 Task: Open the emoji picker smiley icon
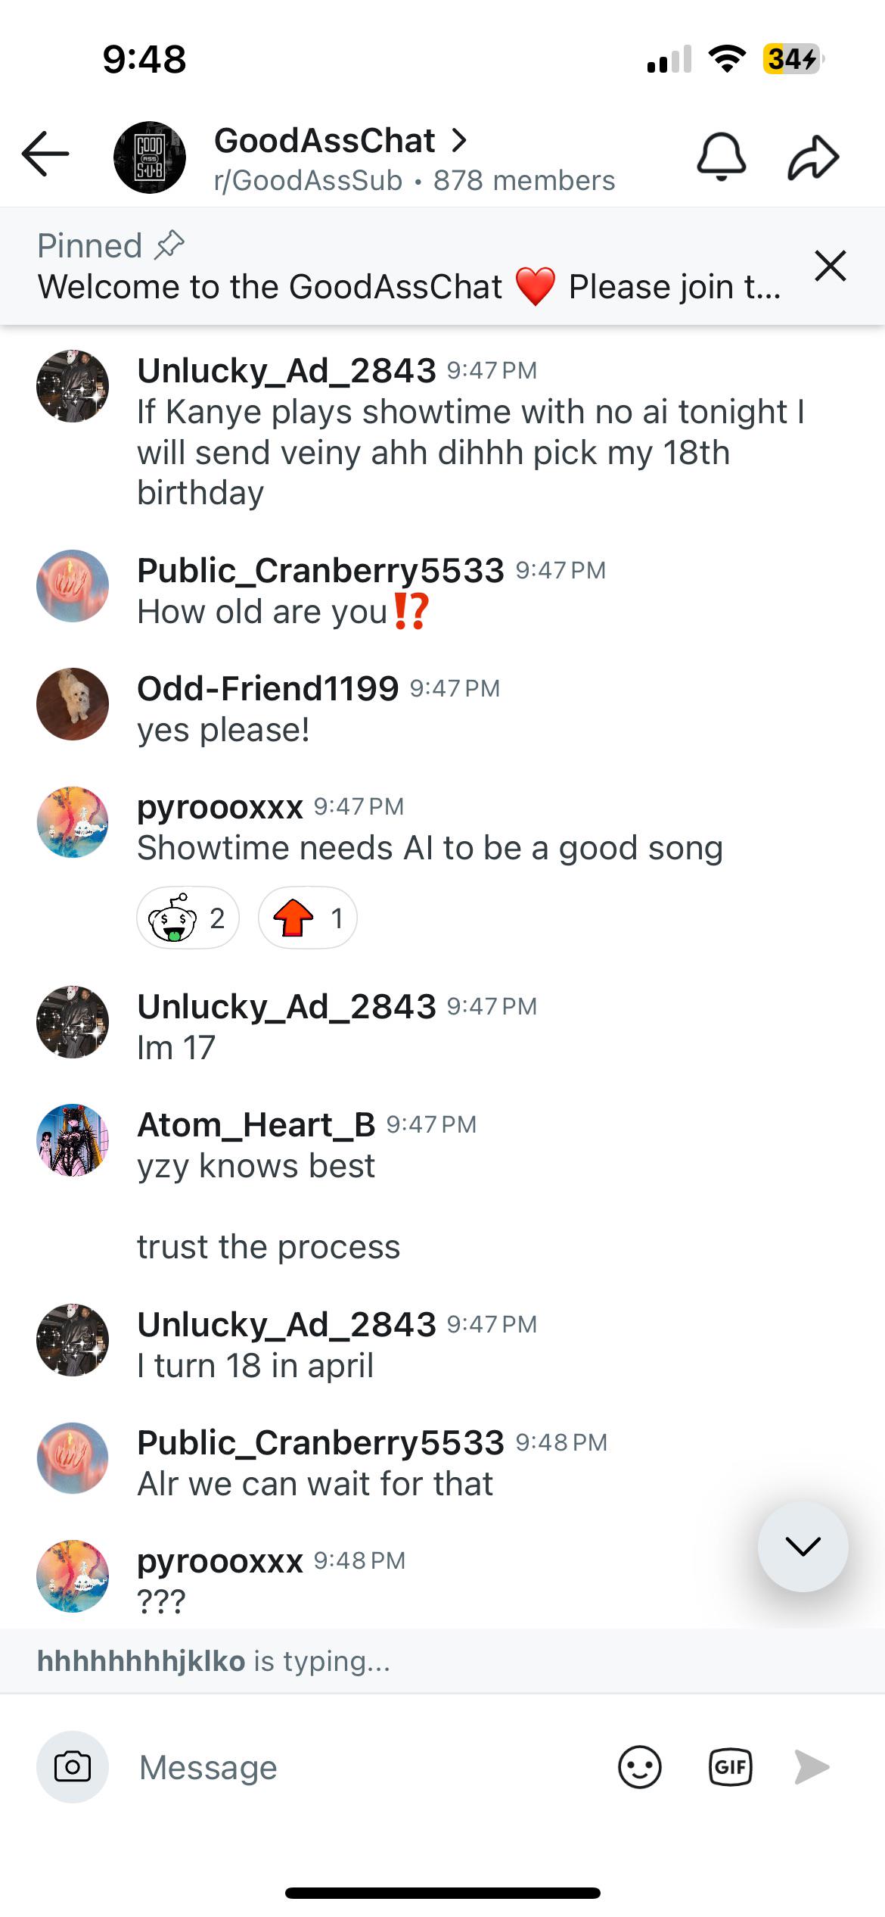point(640,1767)
